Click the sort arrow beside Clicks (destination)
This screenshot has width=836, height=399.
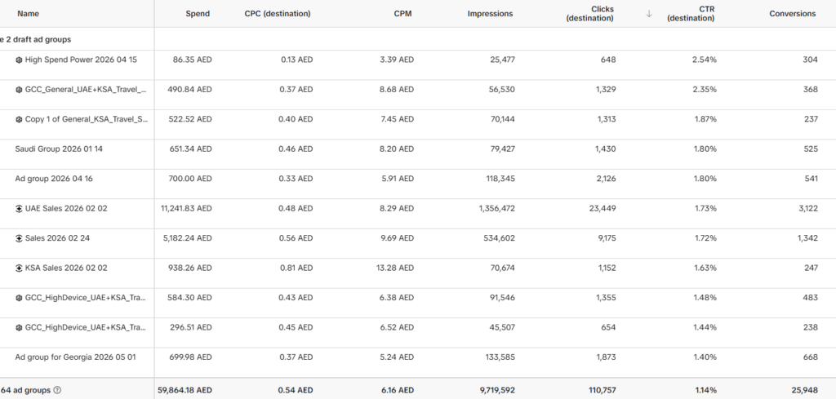pyautogui.click(x=649, y=14)
